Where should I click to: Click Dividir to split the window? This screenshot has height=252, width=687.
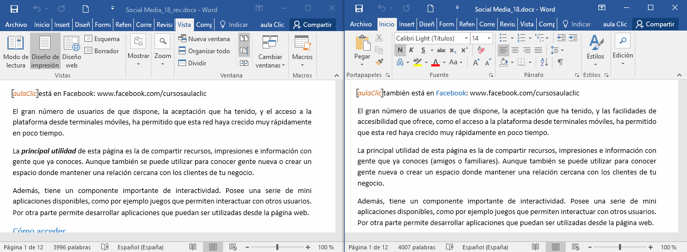pos(192,63)
